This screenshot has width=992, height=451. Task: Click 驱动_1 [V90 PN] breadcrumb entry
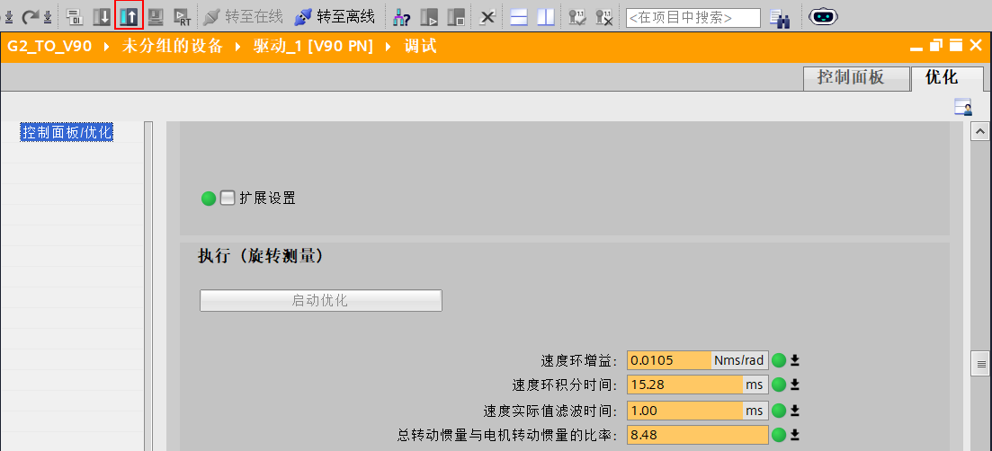(313, 46)
